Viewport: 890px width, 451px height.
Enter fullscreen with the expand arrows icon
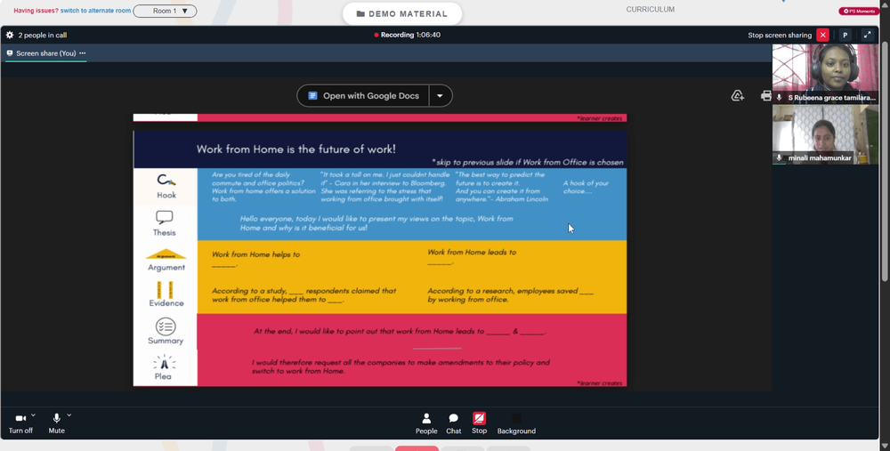click(867, 36)
